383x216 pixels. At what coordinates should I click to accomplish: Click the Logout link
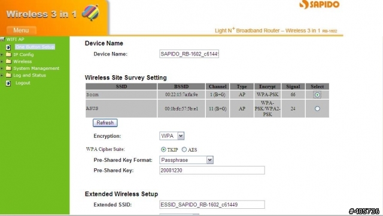pyautogui.click(x=23, y=83)
